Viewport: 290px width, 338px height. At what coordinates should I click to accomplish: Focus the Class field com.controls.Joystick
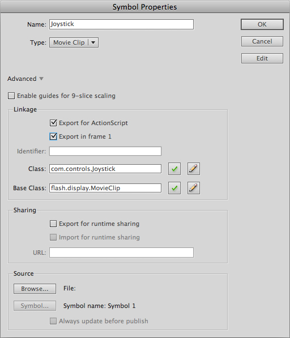click(105, 169)
